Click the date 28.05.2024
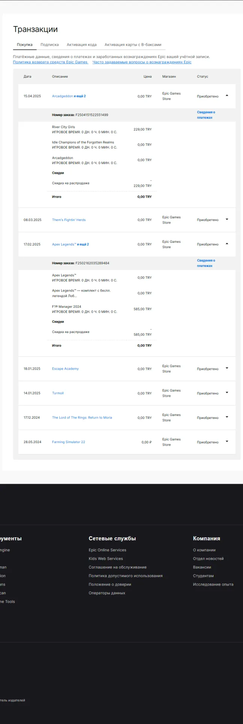This screenshot has height=724, width=243. 32,442
